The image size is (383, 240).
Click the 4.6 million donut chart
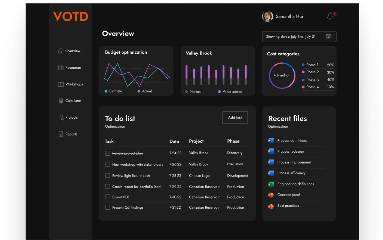click(282, 75)
